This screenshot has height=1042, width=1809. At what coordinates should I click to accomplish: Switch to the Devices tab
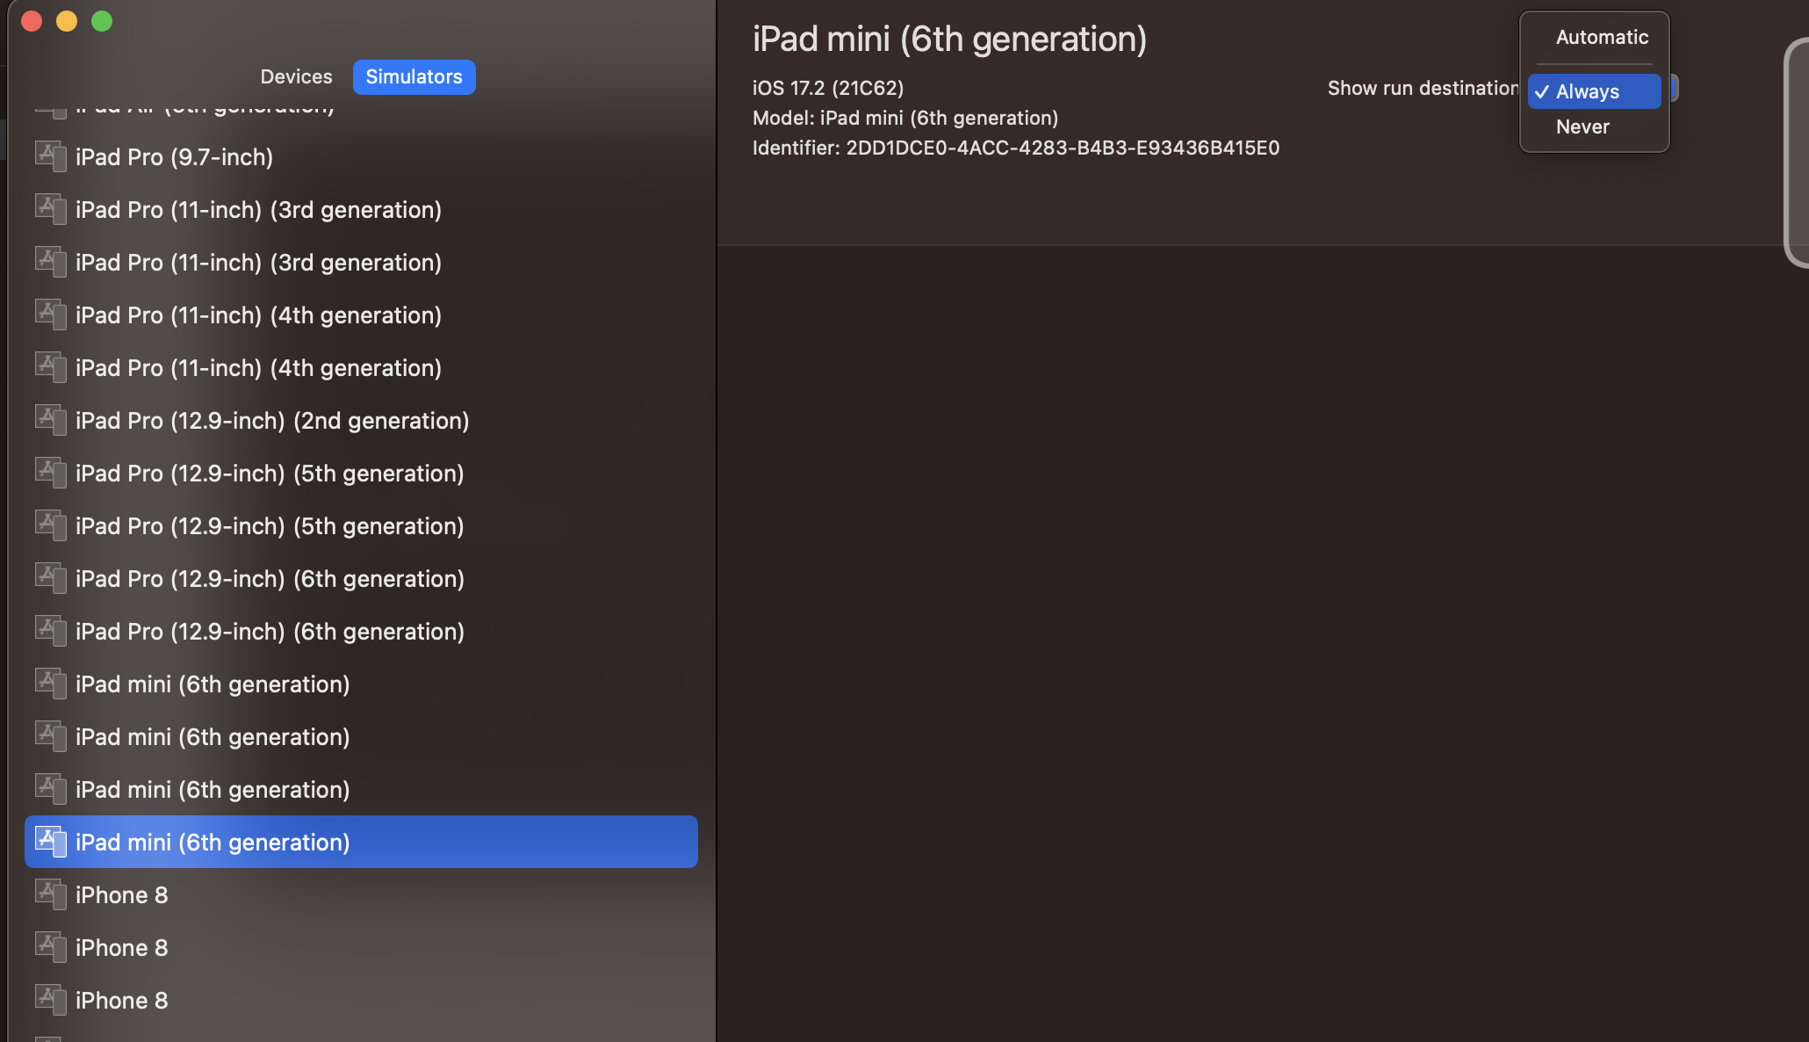click(x=296, y=77)
